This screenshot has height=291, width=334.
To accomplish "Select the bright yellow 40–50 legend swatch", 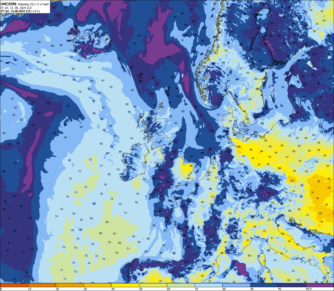I will click(125, 285).
